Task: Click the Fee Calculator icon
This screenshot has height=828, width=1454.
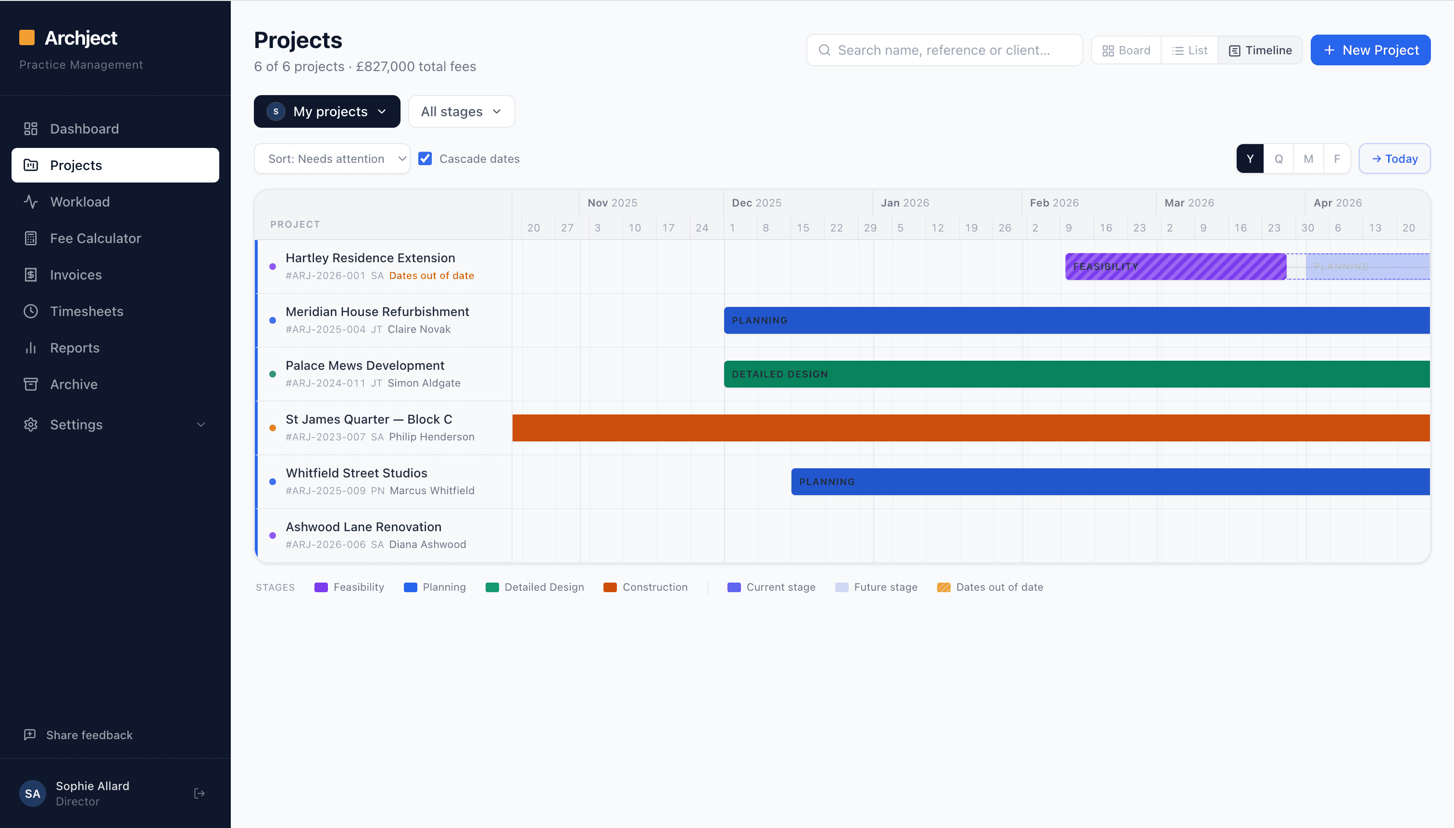Action: [x=31, y=238]
